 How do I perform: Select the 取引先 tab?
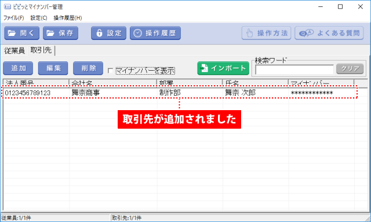pyautogui.click(x=41, y=50)
